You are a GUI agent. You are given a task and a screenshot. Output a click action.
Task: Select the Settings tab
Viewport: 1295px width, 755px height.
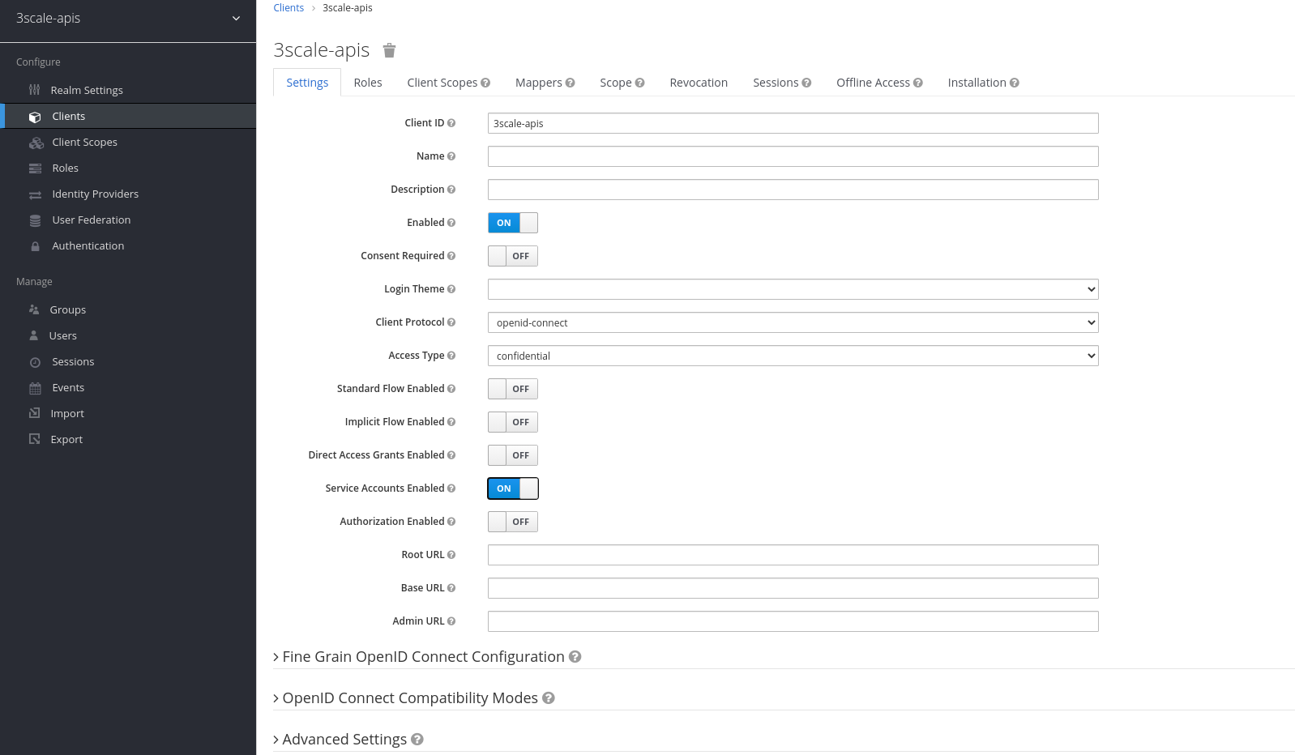(307, 83)
